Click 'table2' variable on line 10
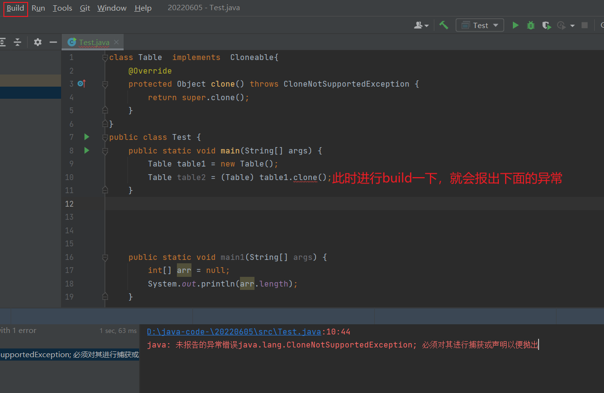The height and width of the screenshot is (393, 604). point(191,177)
